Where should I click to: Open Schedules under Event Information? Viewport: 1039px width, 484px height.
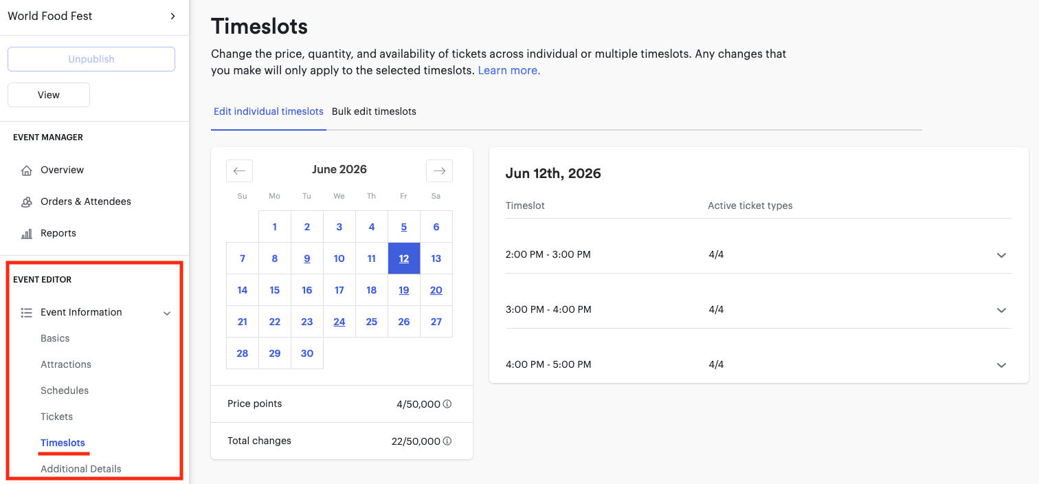tap(65, 390)
